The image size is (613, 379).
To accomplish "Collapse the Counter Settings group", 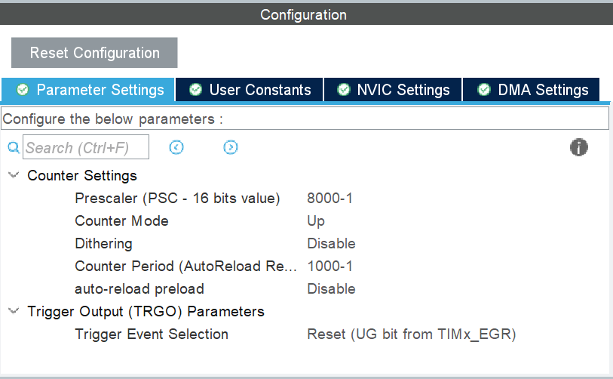I will point(13,176).
